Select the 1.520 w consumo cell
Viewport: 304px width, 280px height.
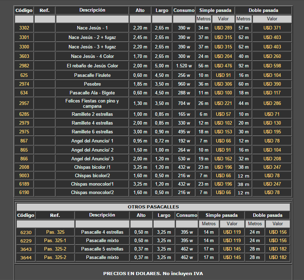(184, 66)
